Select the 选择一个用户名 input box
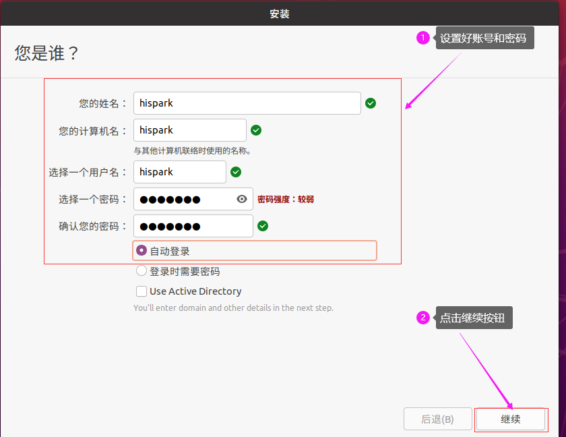This screenshot has height=437, width=566. coord(179,172)
